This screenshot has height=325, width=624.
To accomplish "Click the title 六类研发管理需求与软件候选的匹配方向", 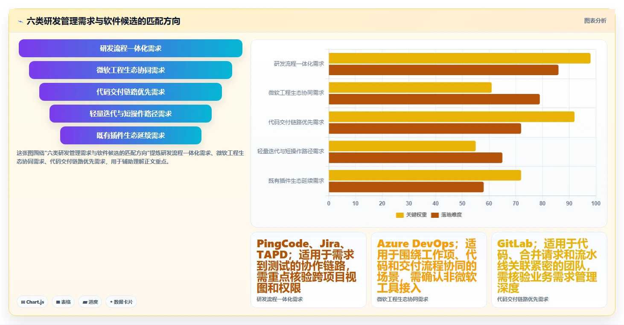I will tap(103, 21).
